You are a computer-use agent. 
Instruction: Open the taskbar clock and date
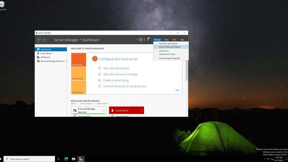tap(279, 159)
